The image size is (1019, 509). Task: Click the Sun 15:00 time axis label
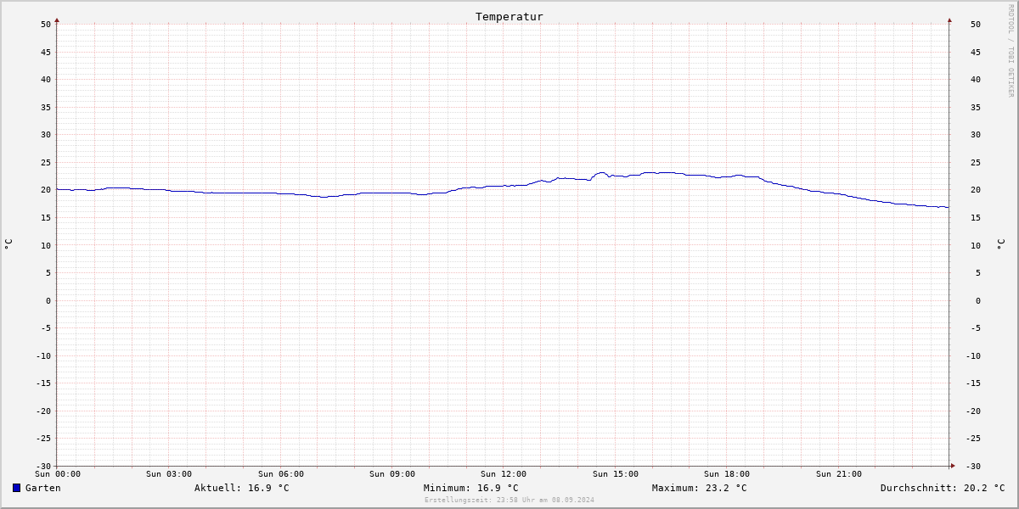pyautogui.click(x=616, y=474)
